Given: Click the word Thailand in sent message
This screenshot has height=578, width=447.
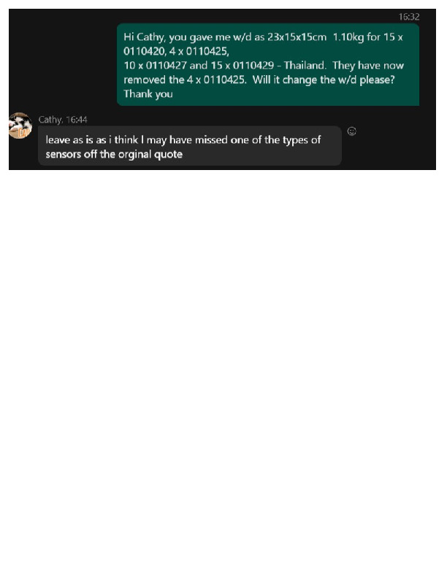Looking at the screenshot, I should tap(305, 66).
